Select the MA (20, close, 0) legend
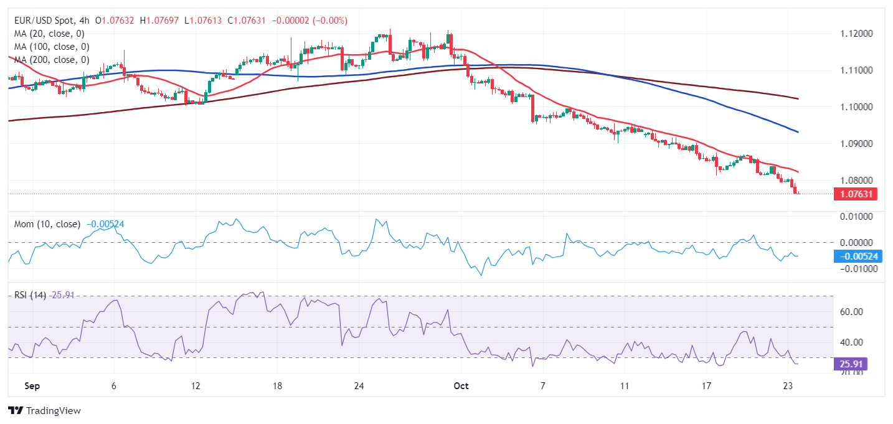This screenshot has height=424, width=893. point(49,34)
